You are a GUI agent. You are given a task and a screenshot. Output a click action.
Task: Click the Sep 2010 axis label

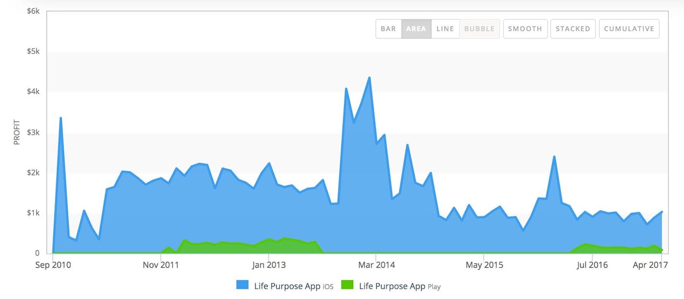(x=52, y=265)
